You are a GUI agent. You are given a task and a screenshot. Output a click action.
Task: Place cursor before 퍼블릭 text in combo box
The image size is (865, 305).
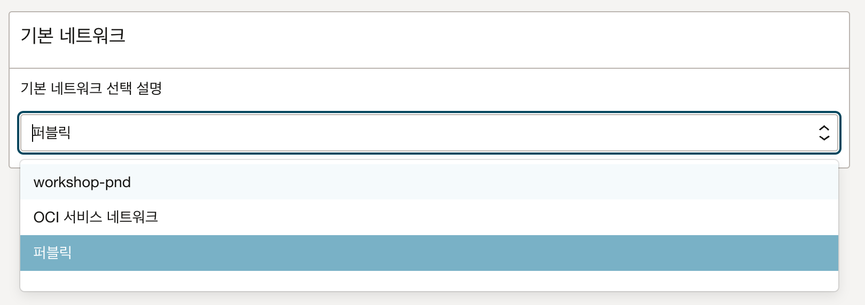[x=32, y=133]
